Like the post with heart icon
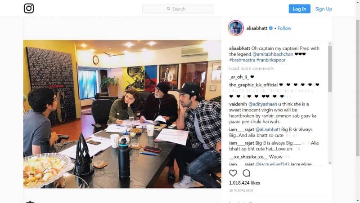360x203 pixels. click(x=233, y=173)
